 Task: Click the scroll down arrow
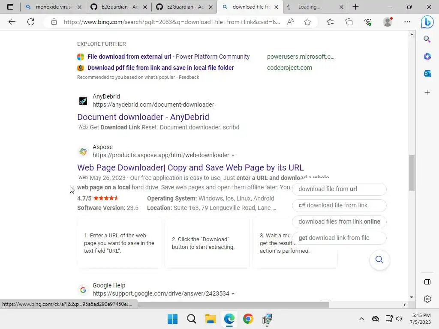pyautogui.click(x=412, y=297)
